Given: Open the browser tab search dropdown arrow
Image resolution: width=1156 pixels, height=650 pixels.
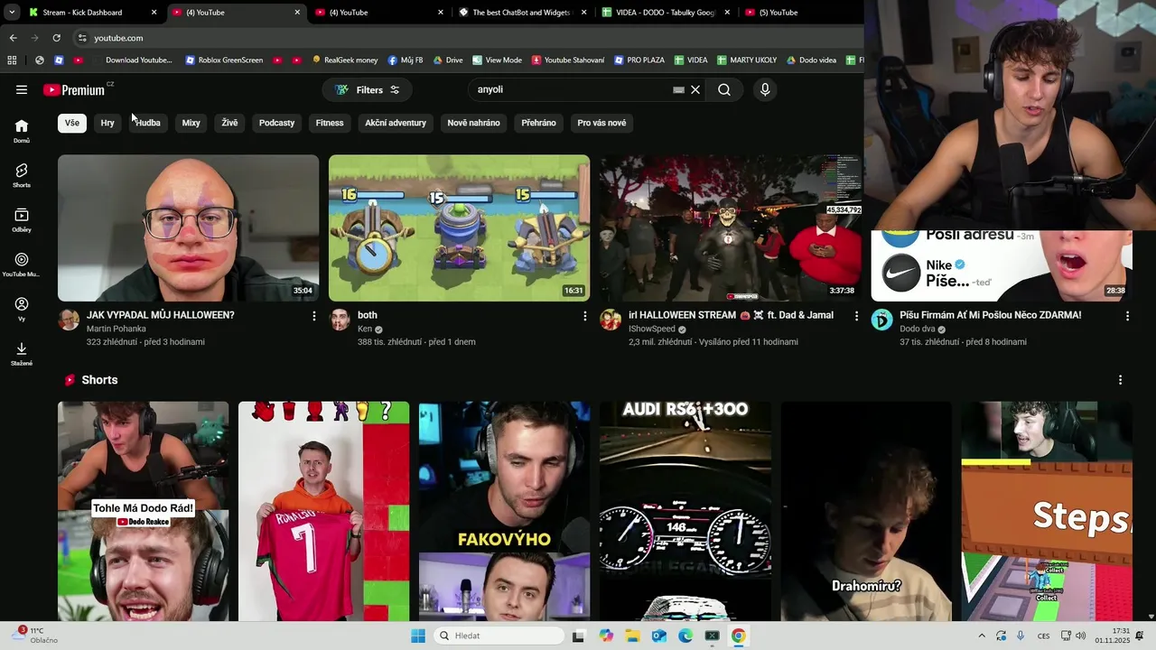Looking at the screenshot, I should tap(11, 13).
